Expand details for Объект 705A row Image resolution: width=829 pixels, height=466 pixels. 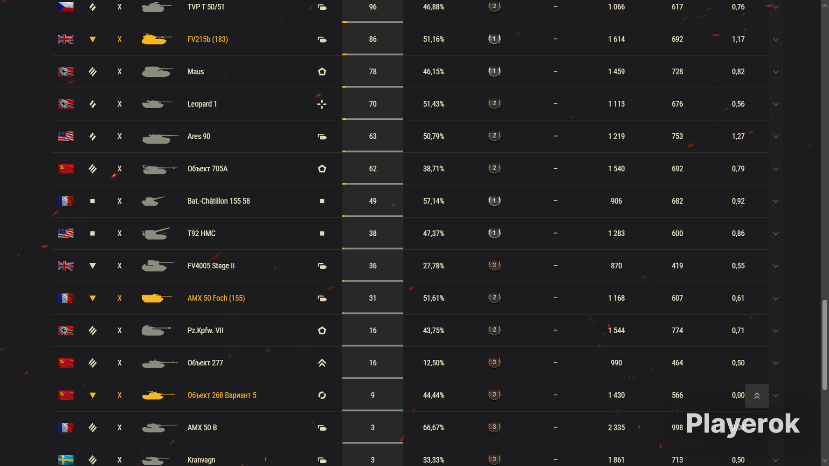776,169
